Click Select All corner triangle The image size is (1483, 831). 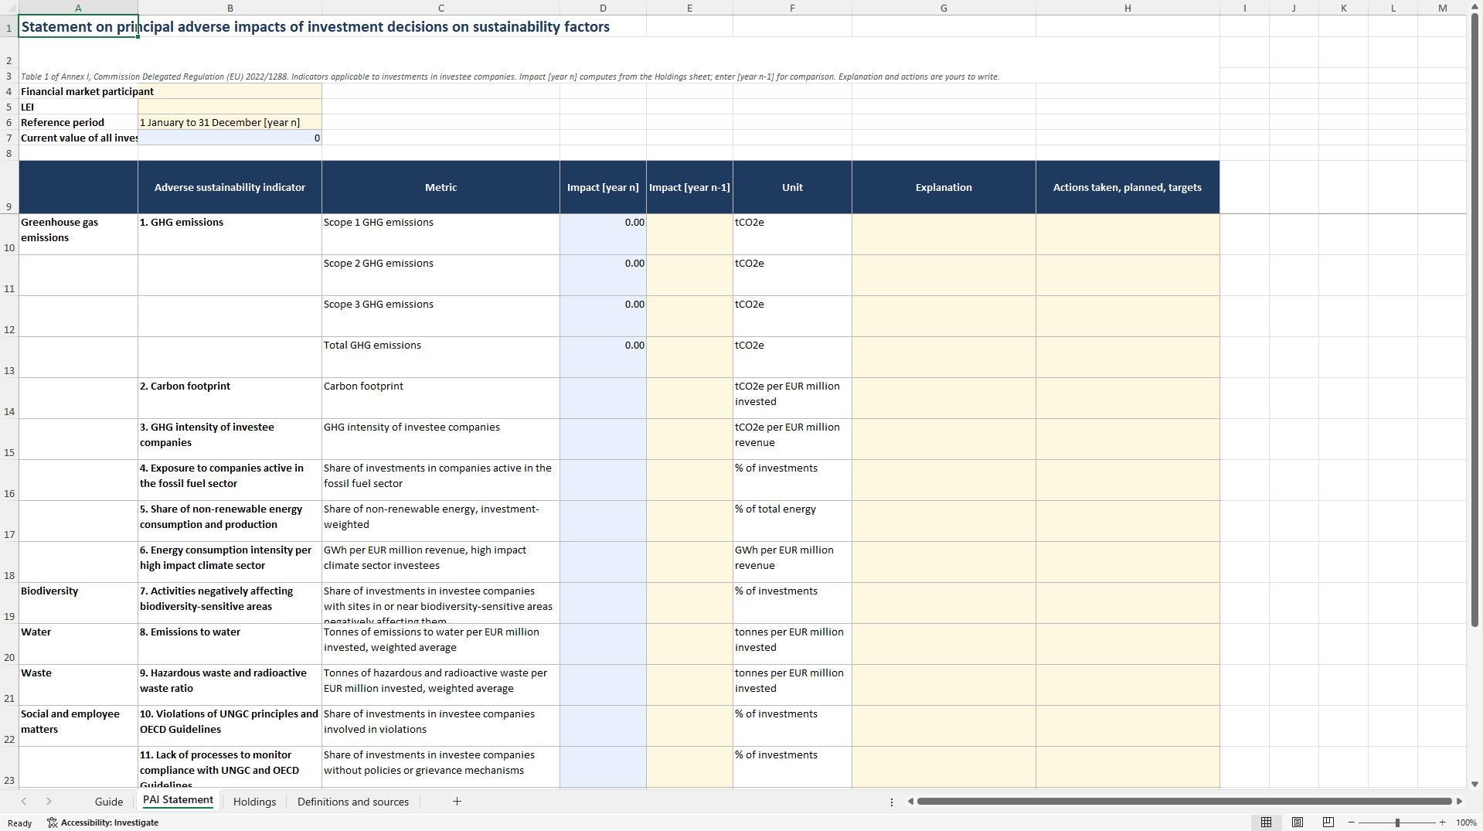[9, 8]
